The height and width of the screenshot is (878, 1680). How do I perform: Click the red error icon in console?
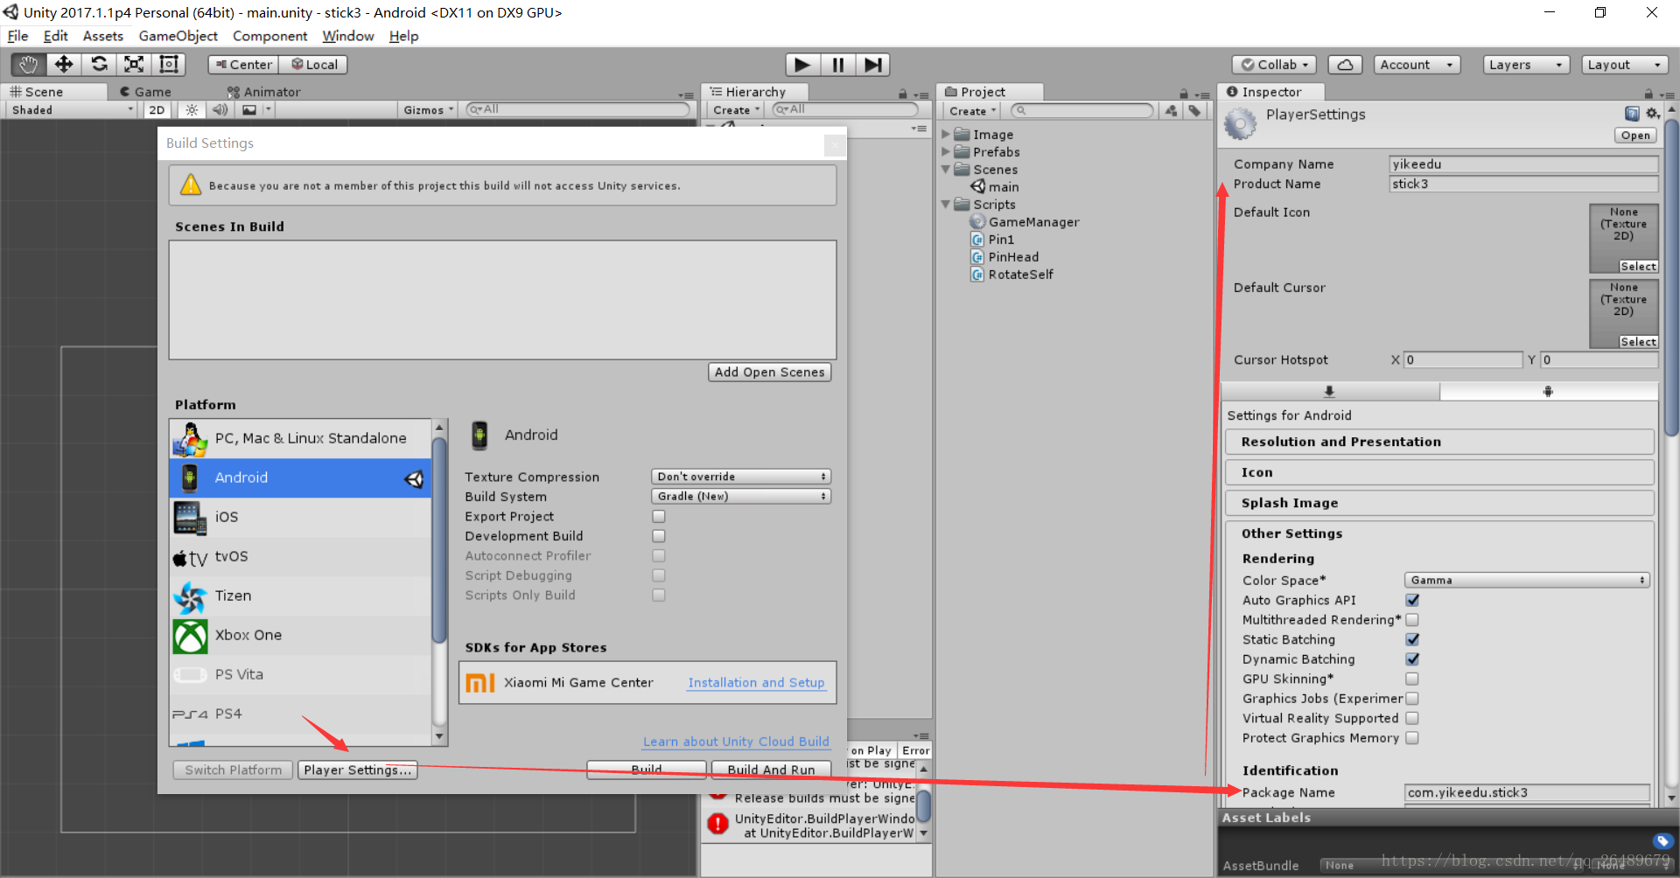(717, 824)
